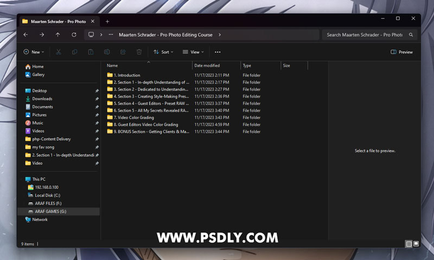Navigate back with the Back arrow
Screen dimensions: 434x260
25,35
